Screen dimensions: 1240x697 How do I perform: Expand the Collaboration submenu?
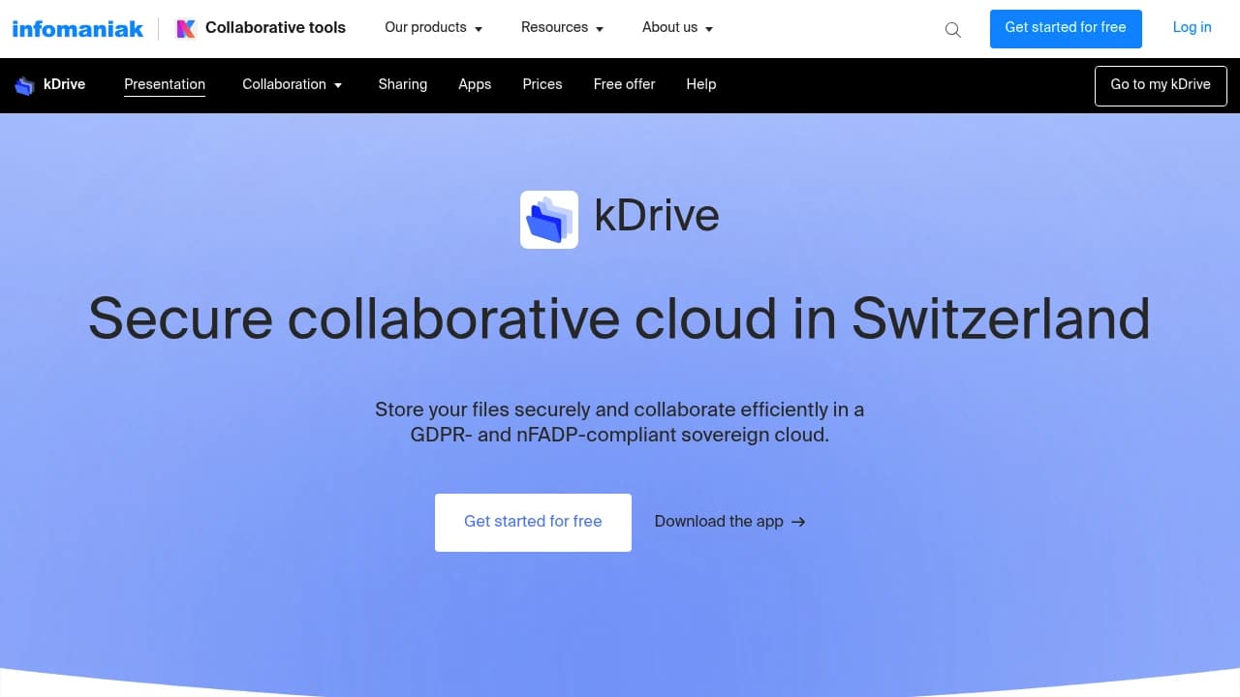coord(293,84)
